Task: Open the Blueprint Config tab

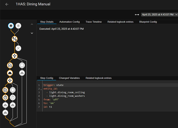Action: point(148,22)
